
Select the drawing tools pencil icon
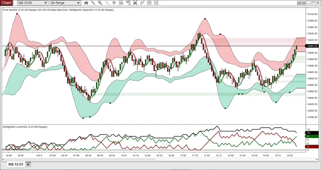(93, 3)
